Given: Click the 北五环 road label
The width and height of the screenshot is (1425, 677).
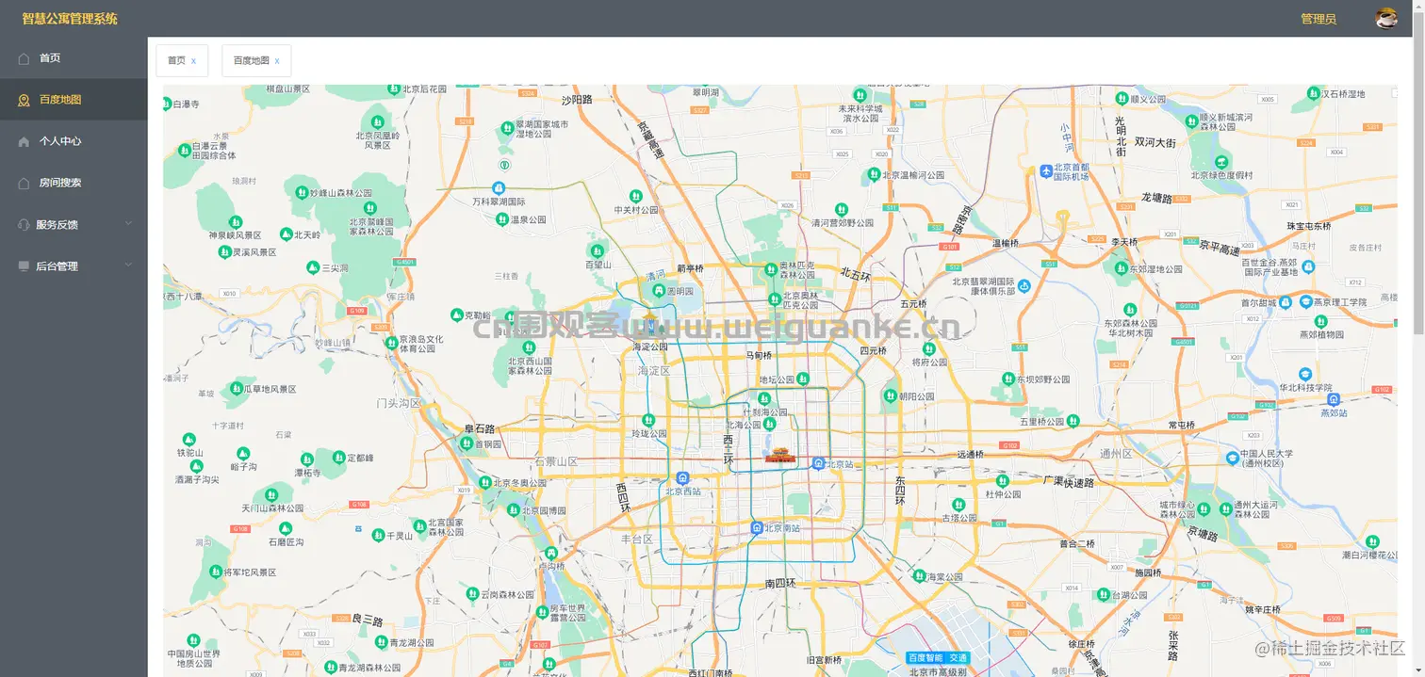Looking at the screenshot, I should [856, 277].
